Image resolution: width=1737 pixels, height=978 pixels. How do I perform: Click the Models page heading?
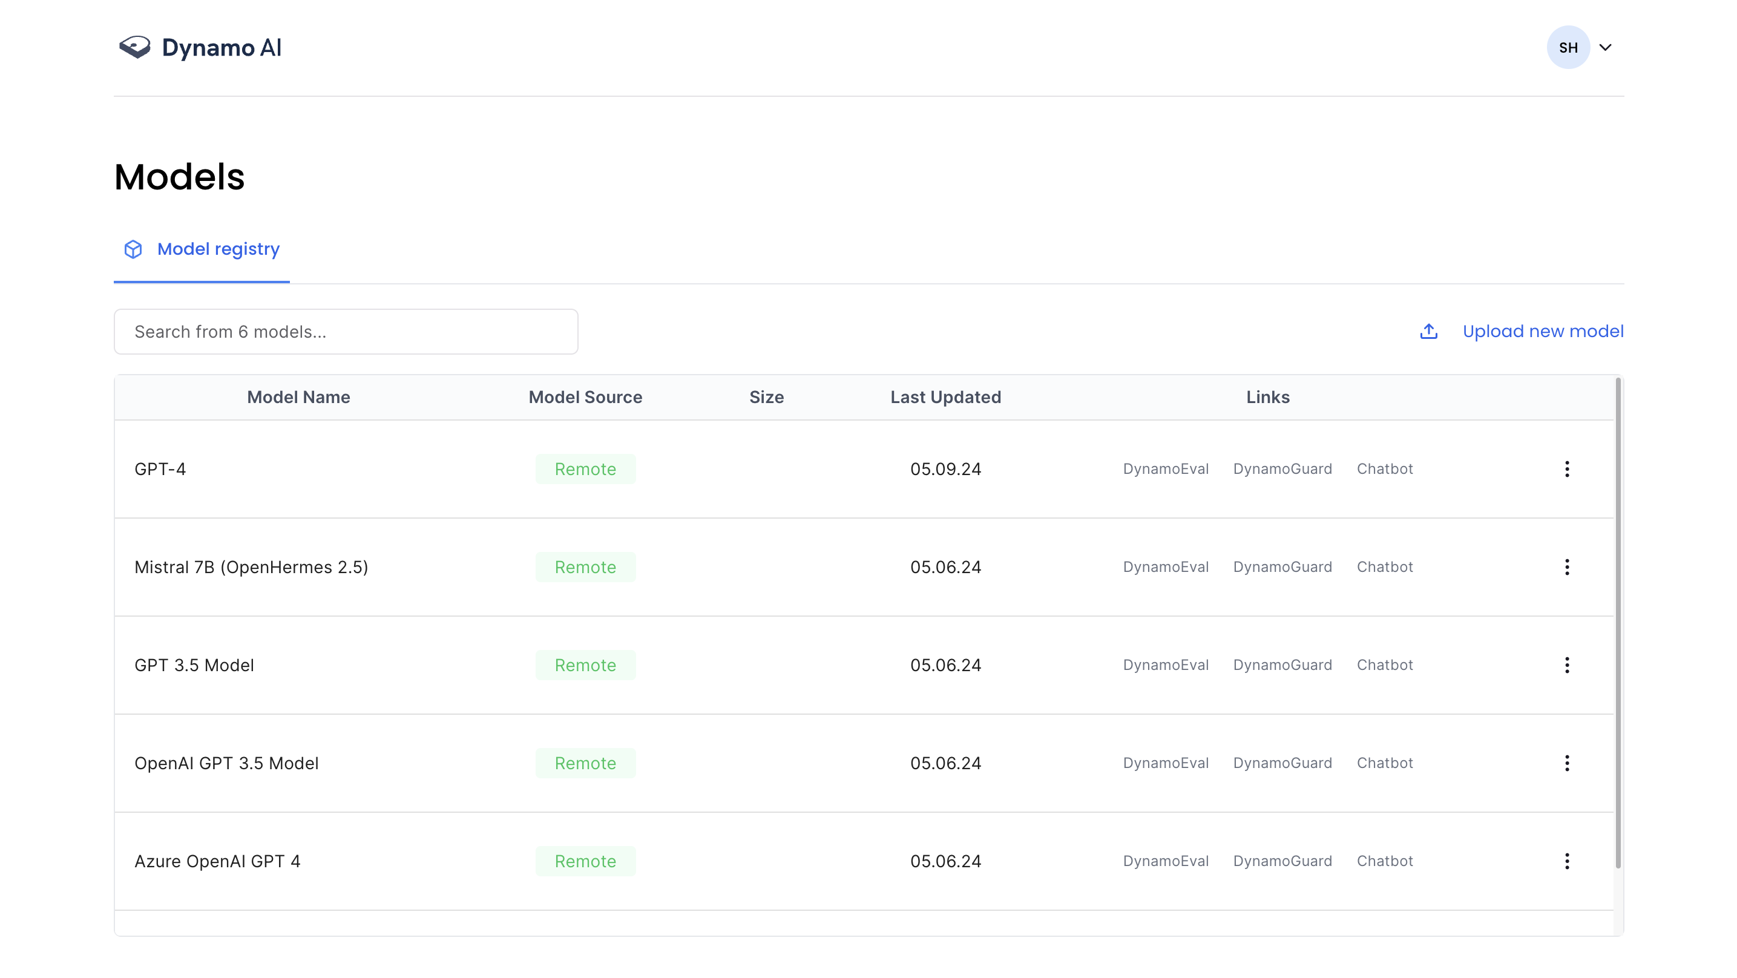click(x=179, y=177)
